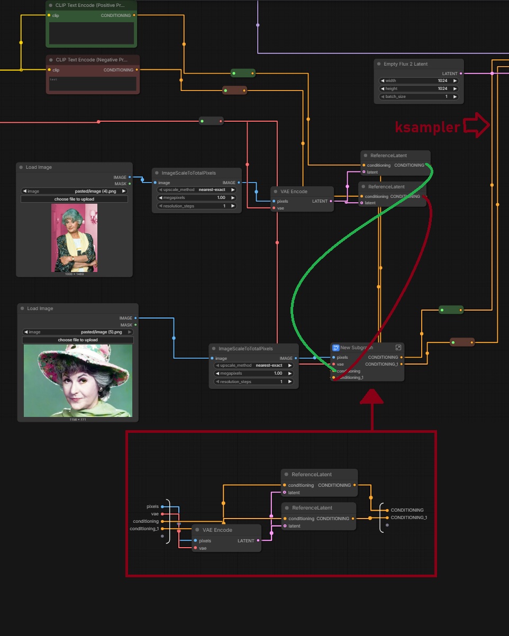The image size is (509, 636).
Task: Select the New Subgraph node title
Action: point(357,348)
